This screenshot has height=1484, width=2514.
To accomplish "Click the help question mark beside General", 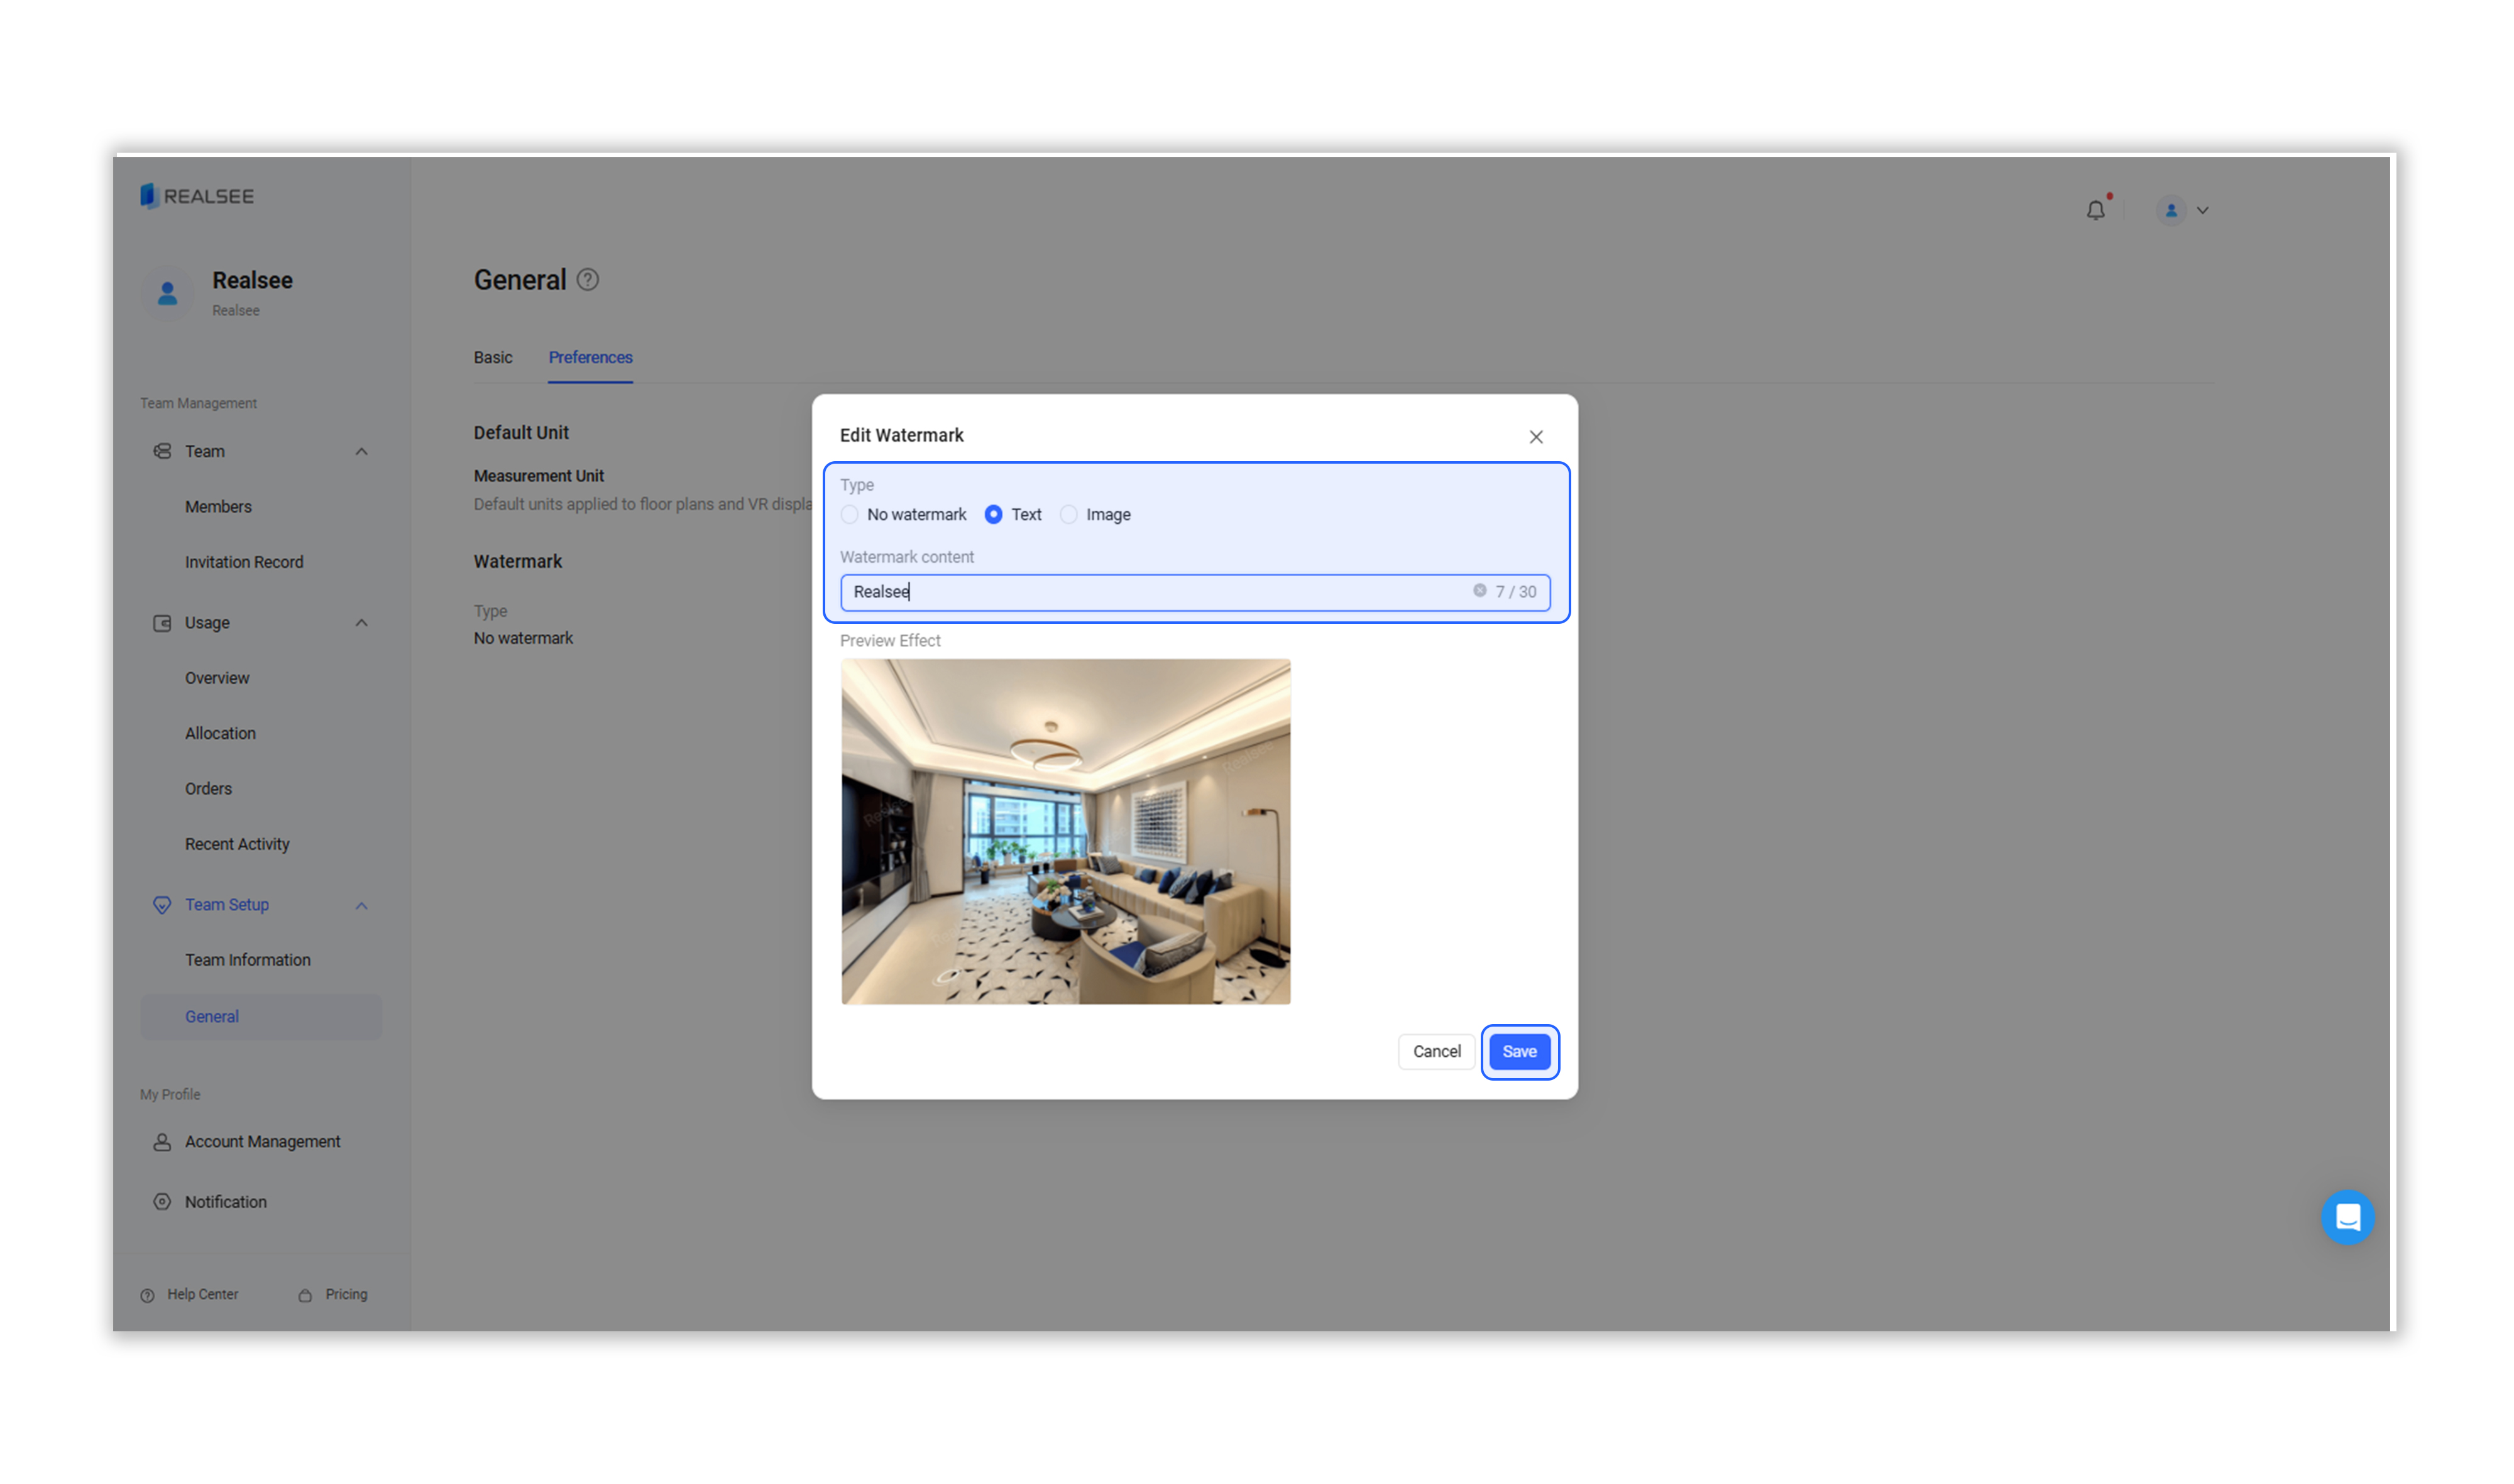I will pos(588,280).
